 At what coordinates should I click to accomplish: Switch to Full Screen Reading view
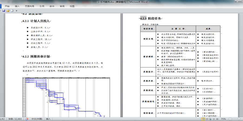click(x=207, y=119)
